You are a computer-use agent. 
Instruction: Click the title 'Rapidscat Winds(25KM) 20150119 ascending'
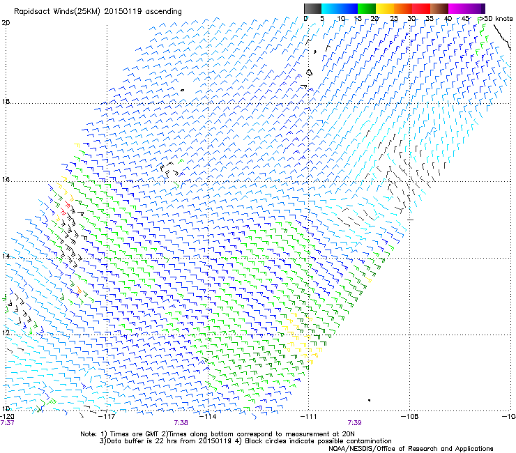(98, 12)
